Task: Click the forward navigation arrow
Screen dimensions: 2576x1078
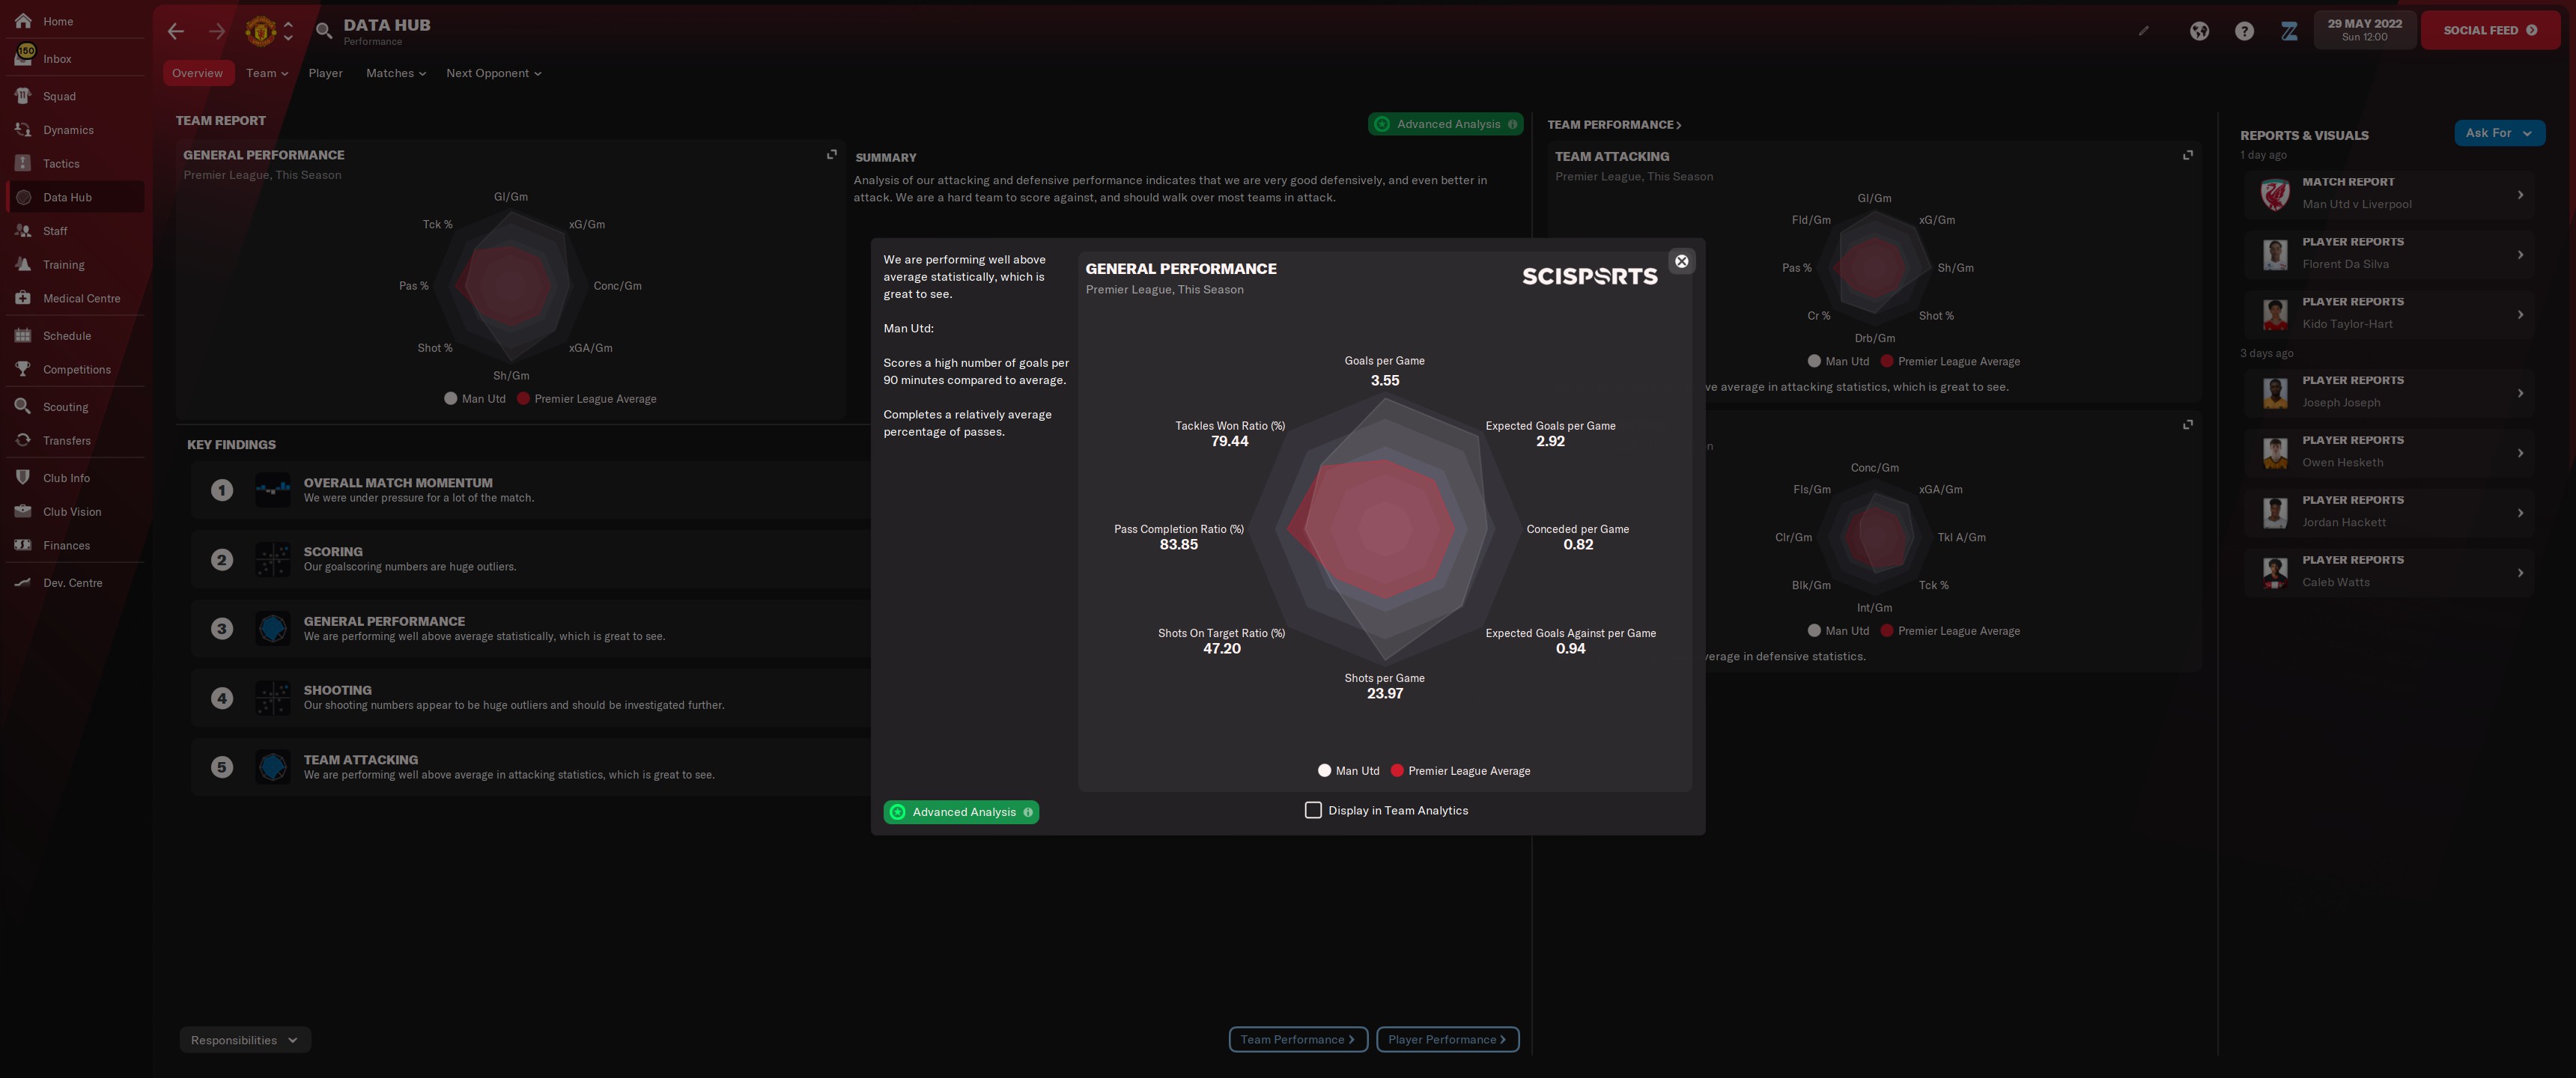Action: (217, 31)
